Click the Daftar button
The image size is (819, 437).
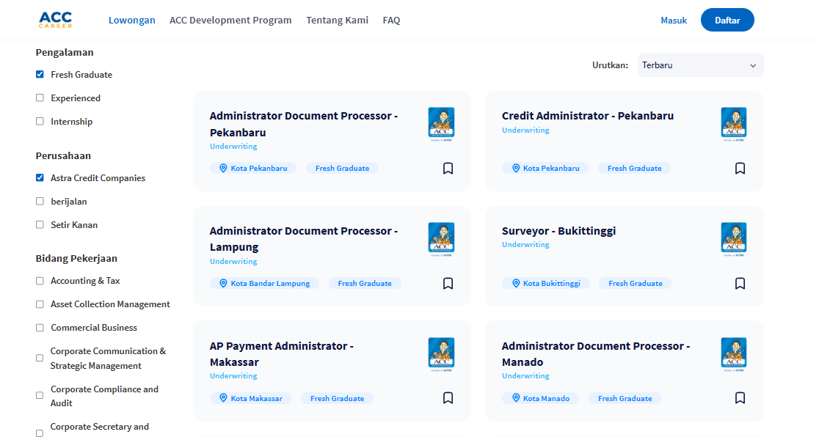point(727,21)
